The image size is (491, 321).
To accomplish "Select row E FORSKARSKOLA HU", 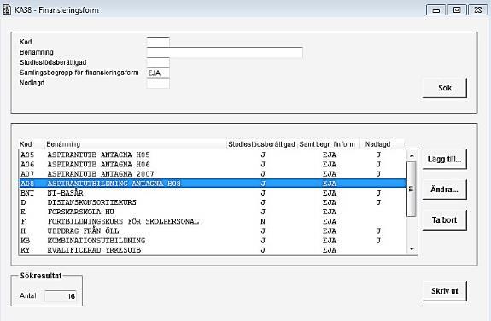I will pyautogui.click(x=213, y=212).
